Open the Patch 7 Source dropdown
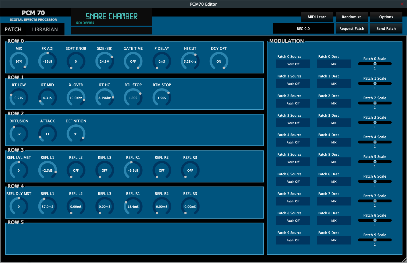Screen dimensions: 407x263 click(293, 201)
